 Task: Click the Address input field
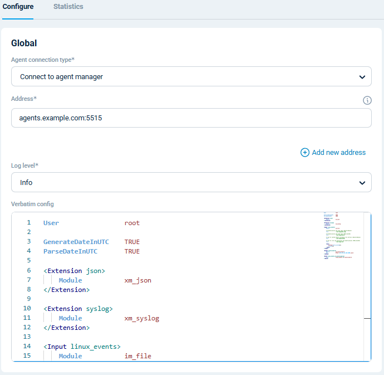pyautogui.click(x=191, y=118)
